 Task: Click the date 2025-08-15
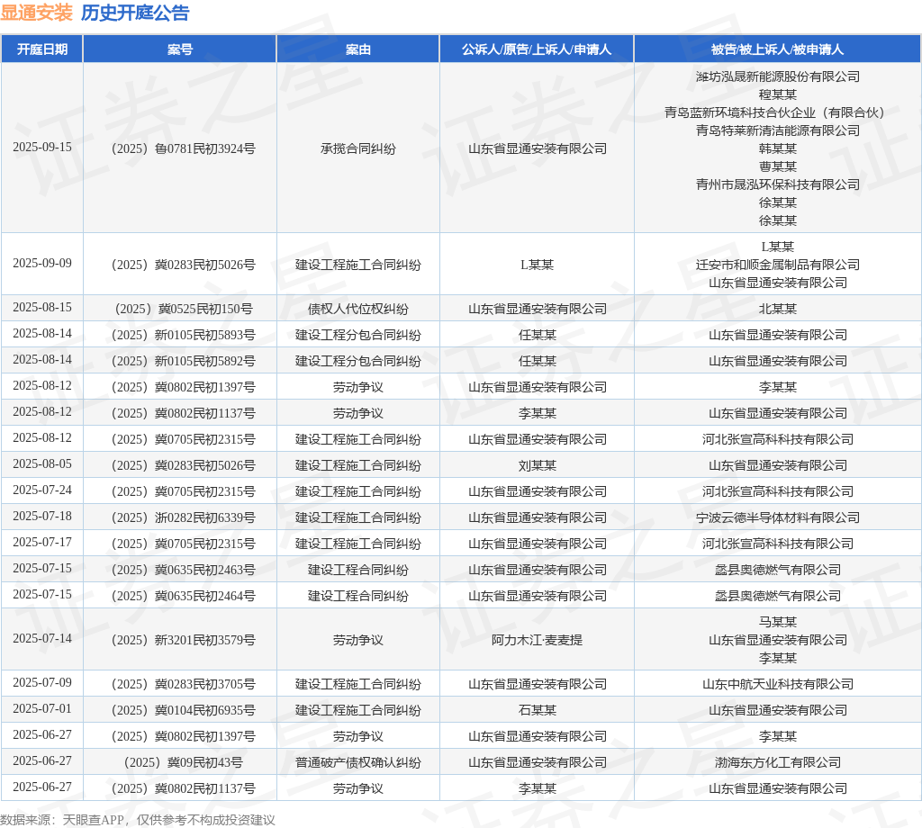[x=42, y=307]
